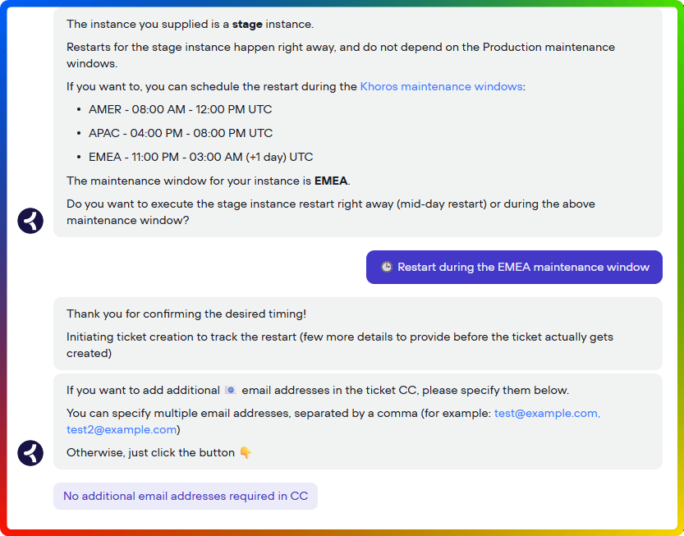Screen dimensions: 684x536
Task: Click the clock icon in the Restart button
Action: 387,267
